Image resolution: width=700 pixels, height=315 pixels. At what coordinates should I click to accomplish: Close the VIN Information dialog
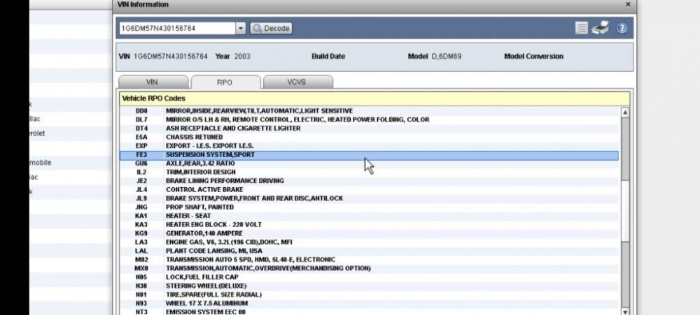[x=626, y=4]
